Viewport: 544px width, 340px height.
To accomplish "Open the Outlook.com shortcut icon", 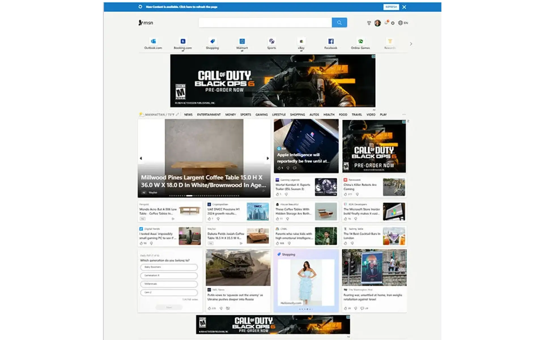I will tap(153, 41).
